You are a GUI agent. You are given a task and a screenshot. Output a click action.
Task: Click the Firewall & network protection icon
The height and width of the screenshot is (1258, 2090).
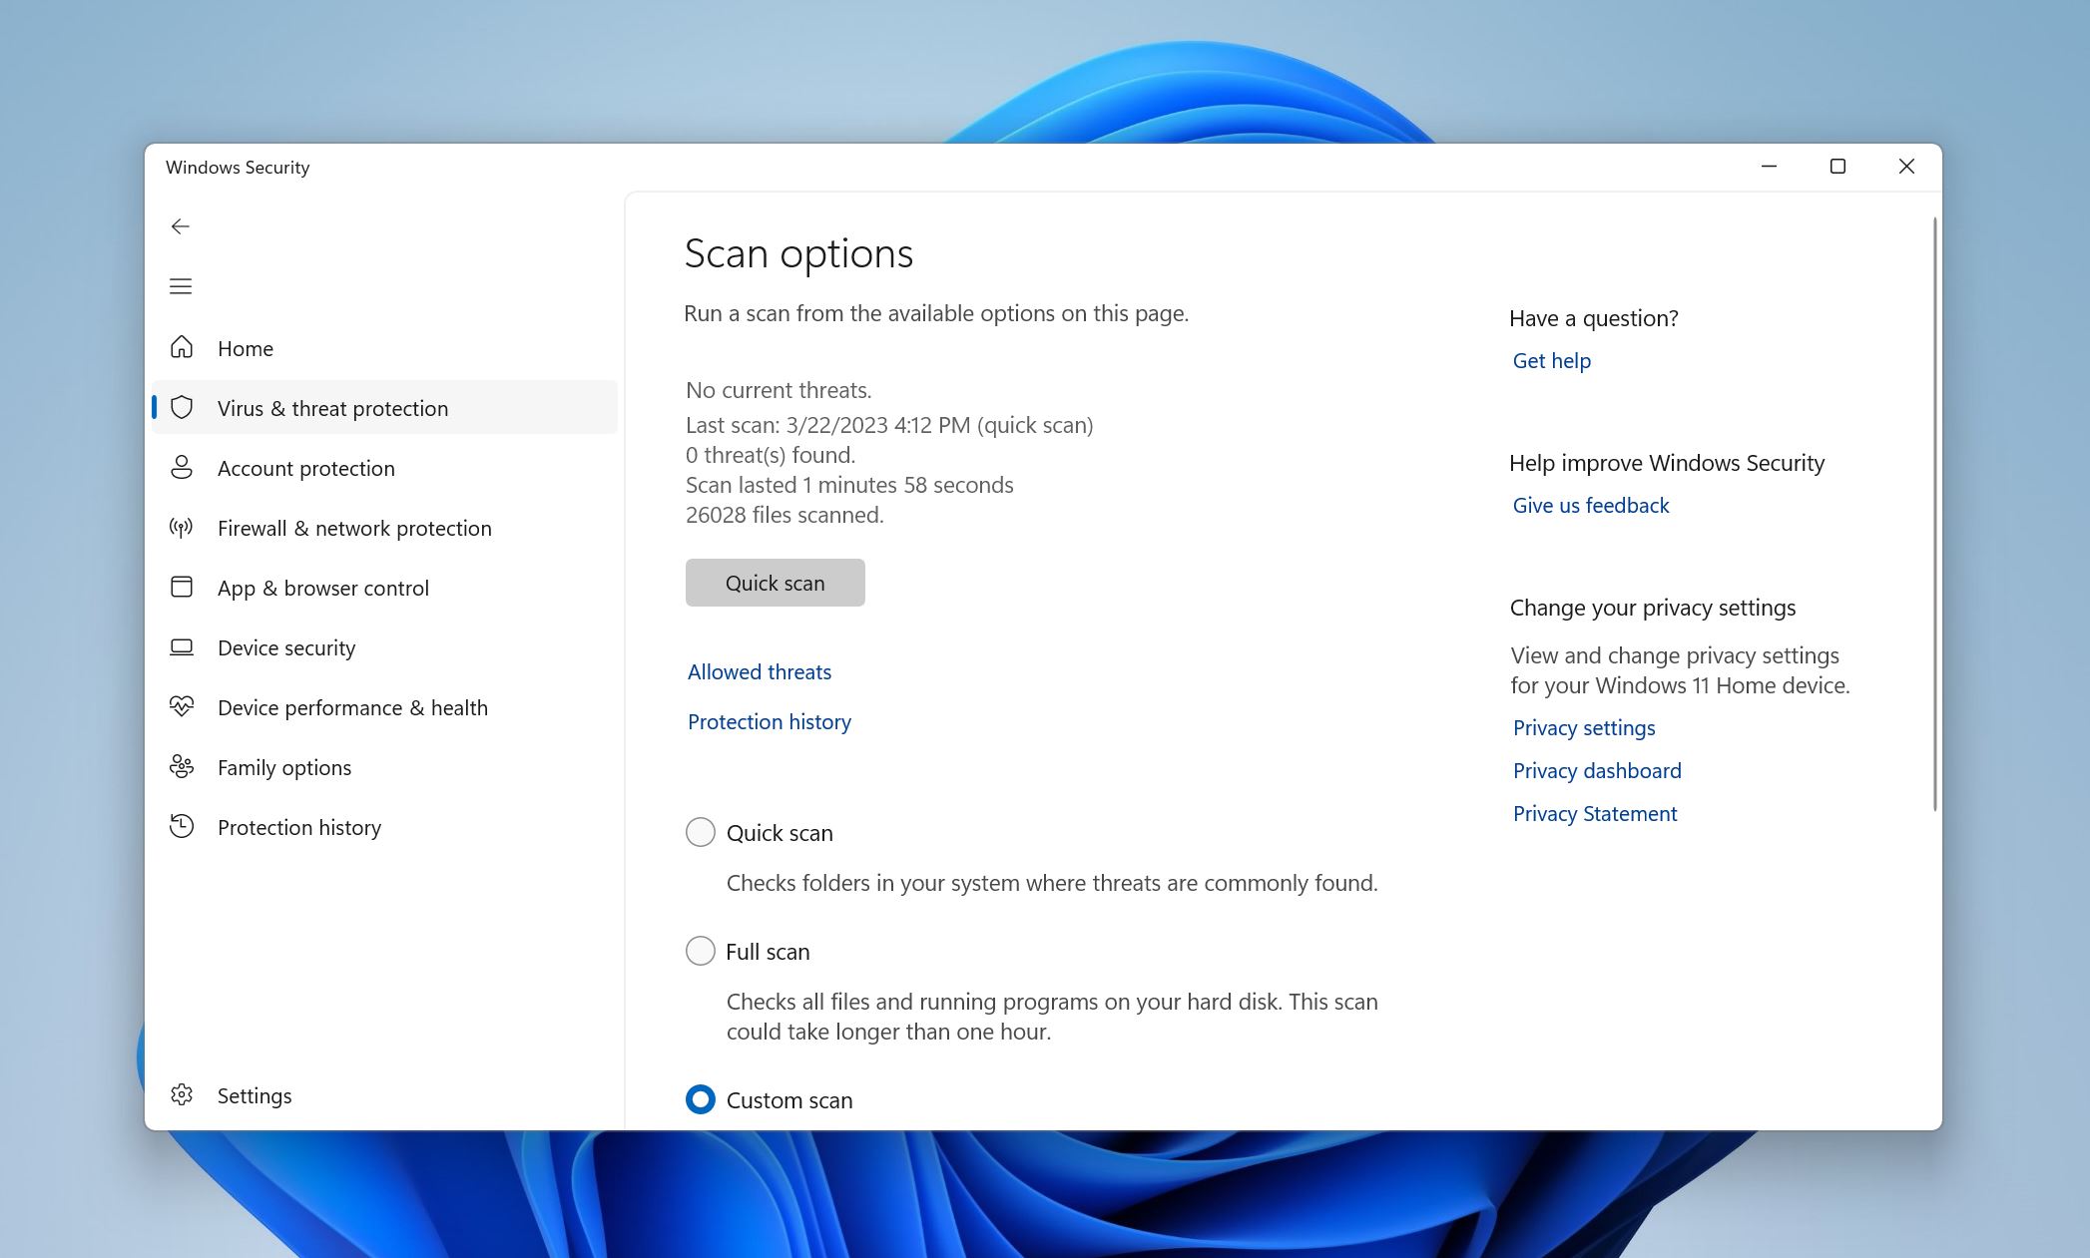click(x=182, y=527)
